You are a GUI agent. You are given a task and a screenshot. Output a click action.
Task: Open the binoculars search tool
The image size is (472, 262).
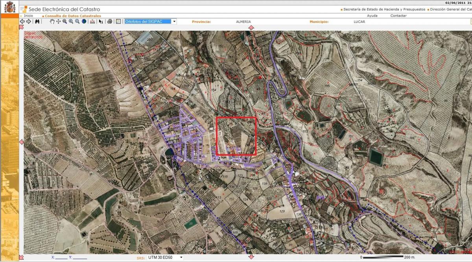37,22
